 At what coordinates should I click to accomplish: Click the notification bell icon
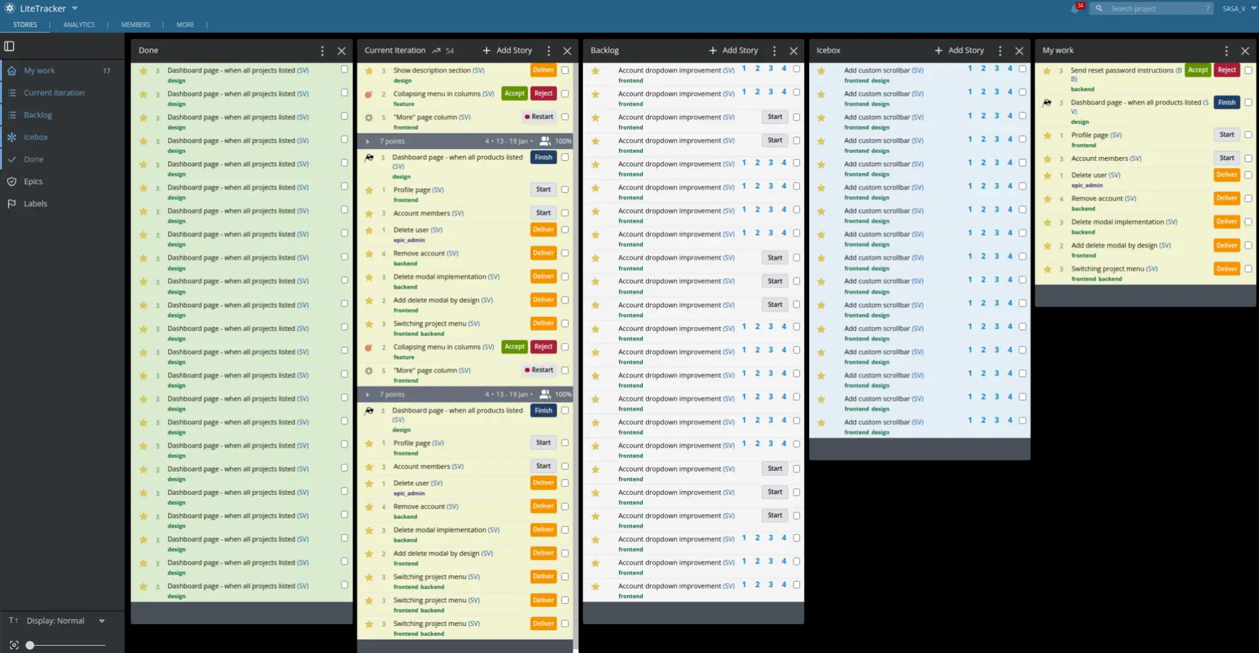[1075, 9]
